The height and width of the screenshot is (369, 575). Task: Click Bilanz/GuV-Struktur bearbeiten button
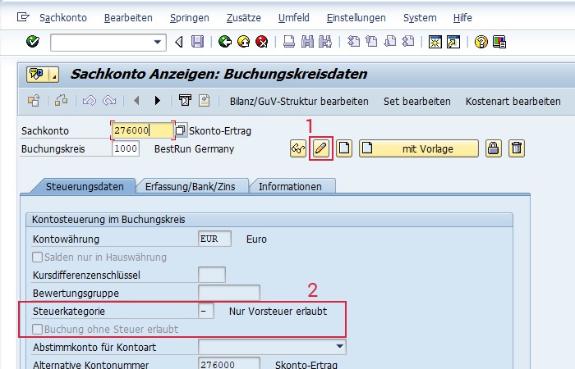click(x=299, y=102)
